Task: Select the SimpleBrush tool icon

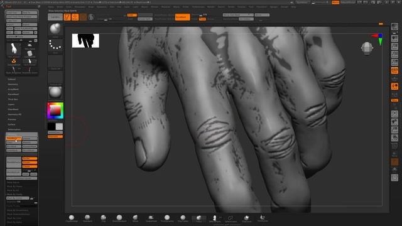Action: (x=14, y=62)
